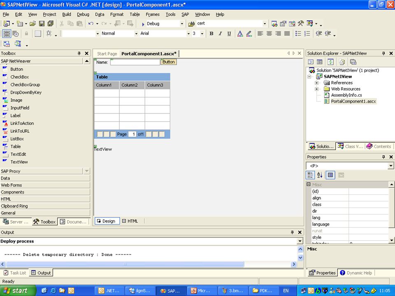
Task: Click the Undo arrow icon
Action: pos(91,24)
